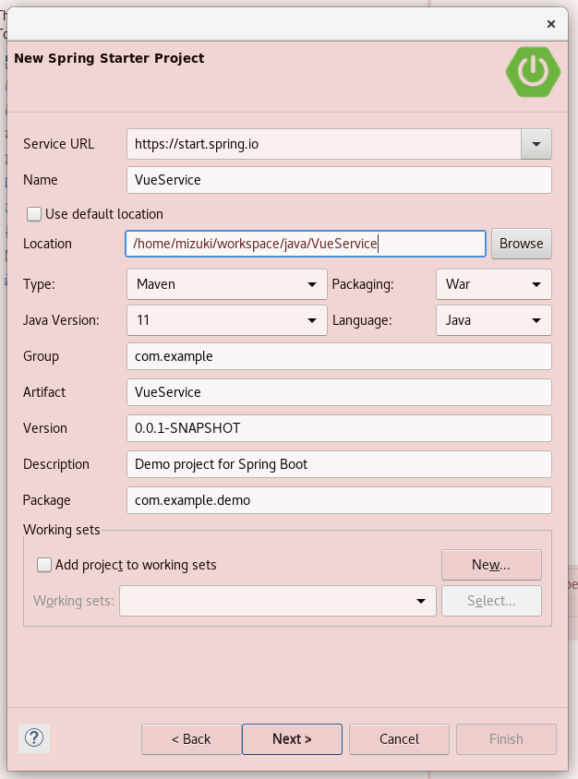Click New... working set button
Screen dimensions: 578x779
(x=491, y=565)
